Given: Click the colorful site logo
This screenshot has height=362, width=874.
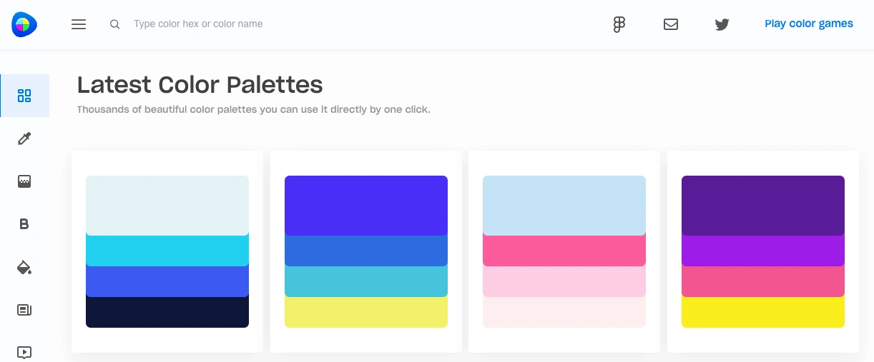Looking at the screenshot, I should (24, 24).
